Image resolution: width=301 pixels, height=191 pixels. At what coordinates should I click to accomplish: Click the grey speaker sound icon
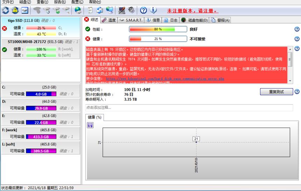[131, 10]
